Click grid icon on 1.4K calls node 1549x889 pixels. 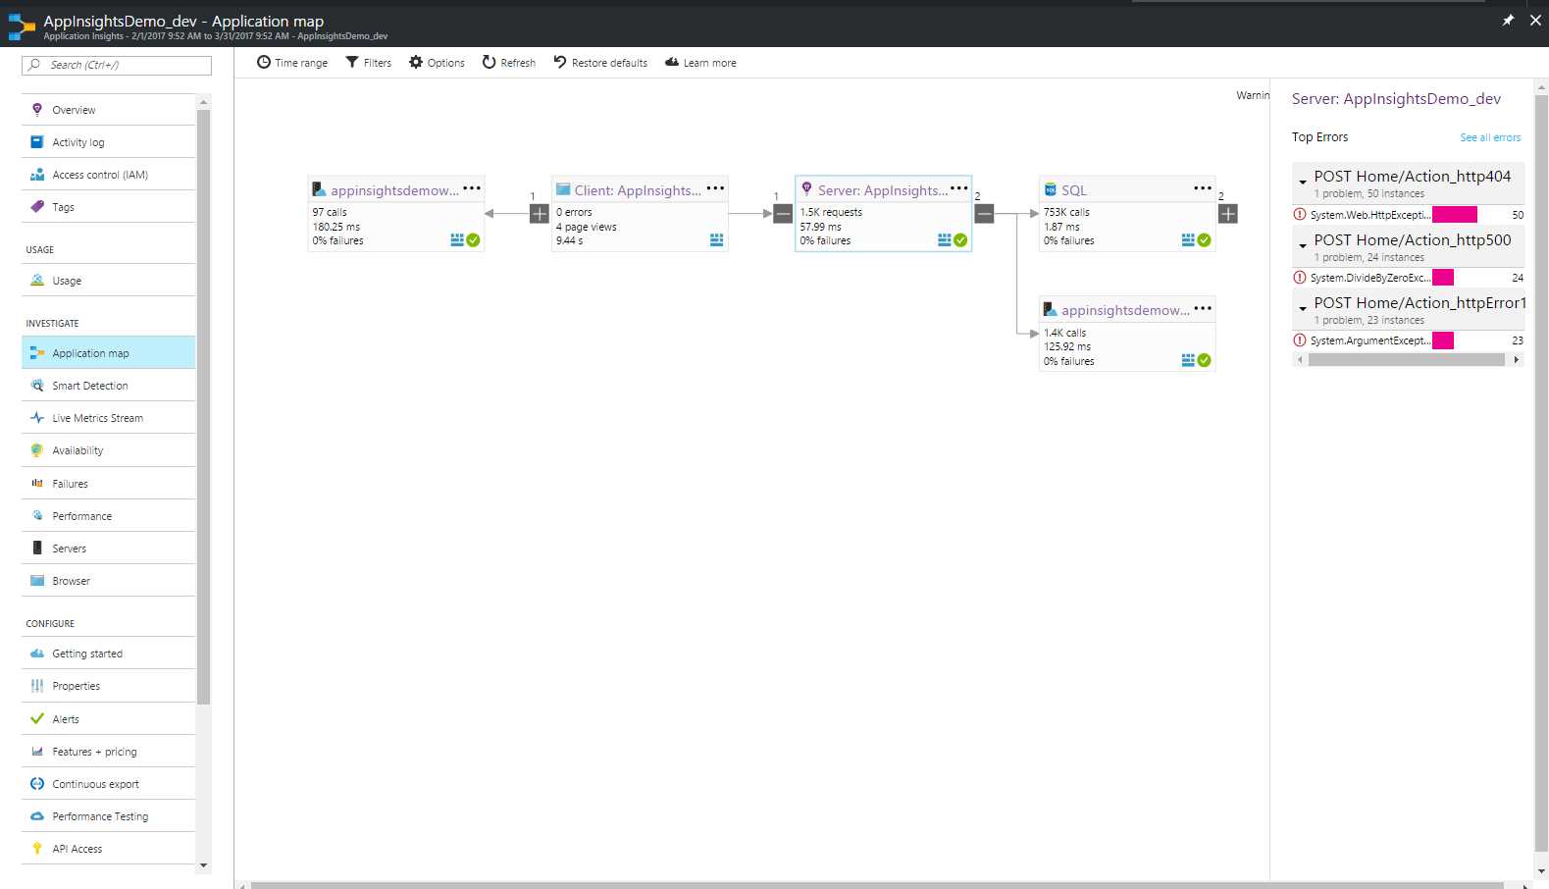coord(1188,360)
